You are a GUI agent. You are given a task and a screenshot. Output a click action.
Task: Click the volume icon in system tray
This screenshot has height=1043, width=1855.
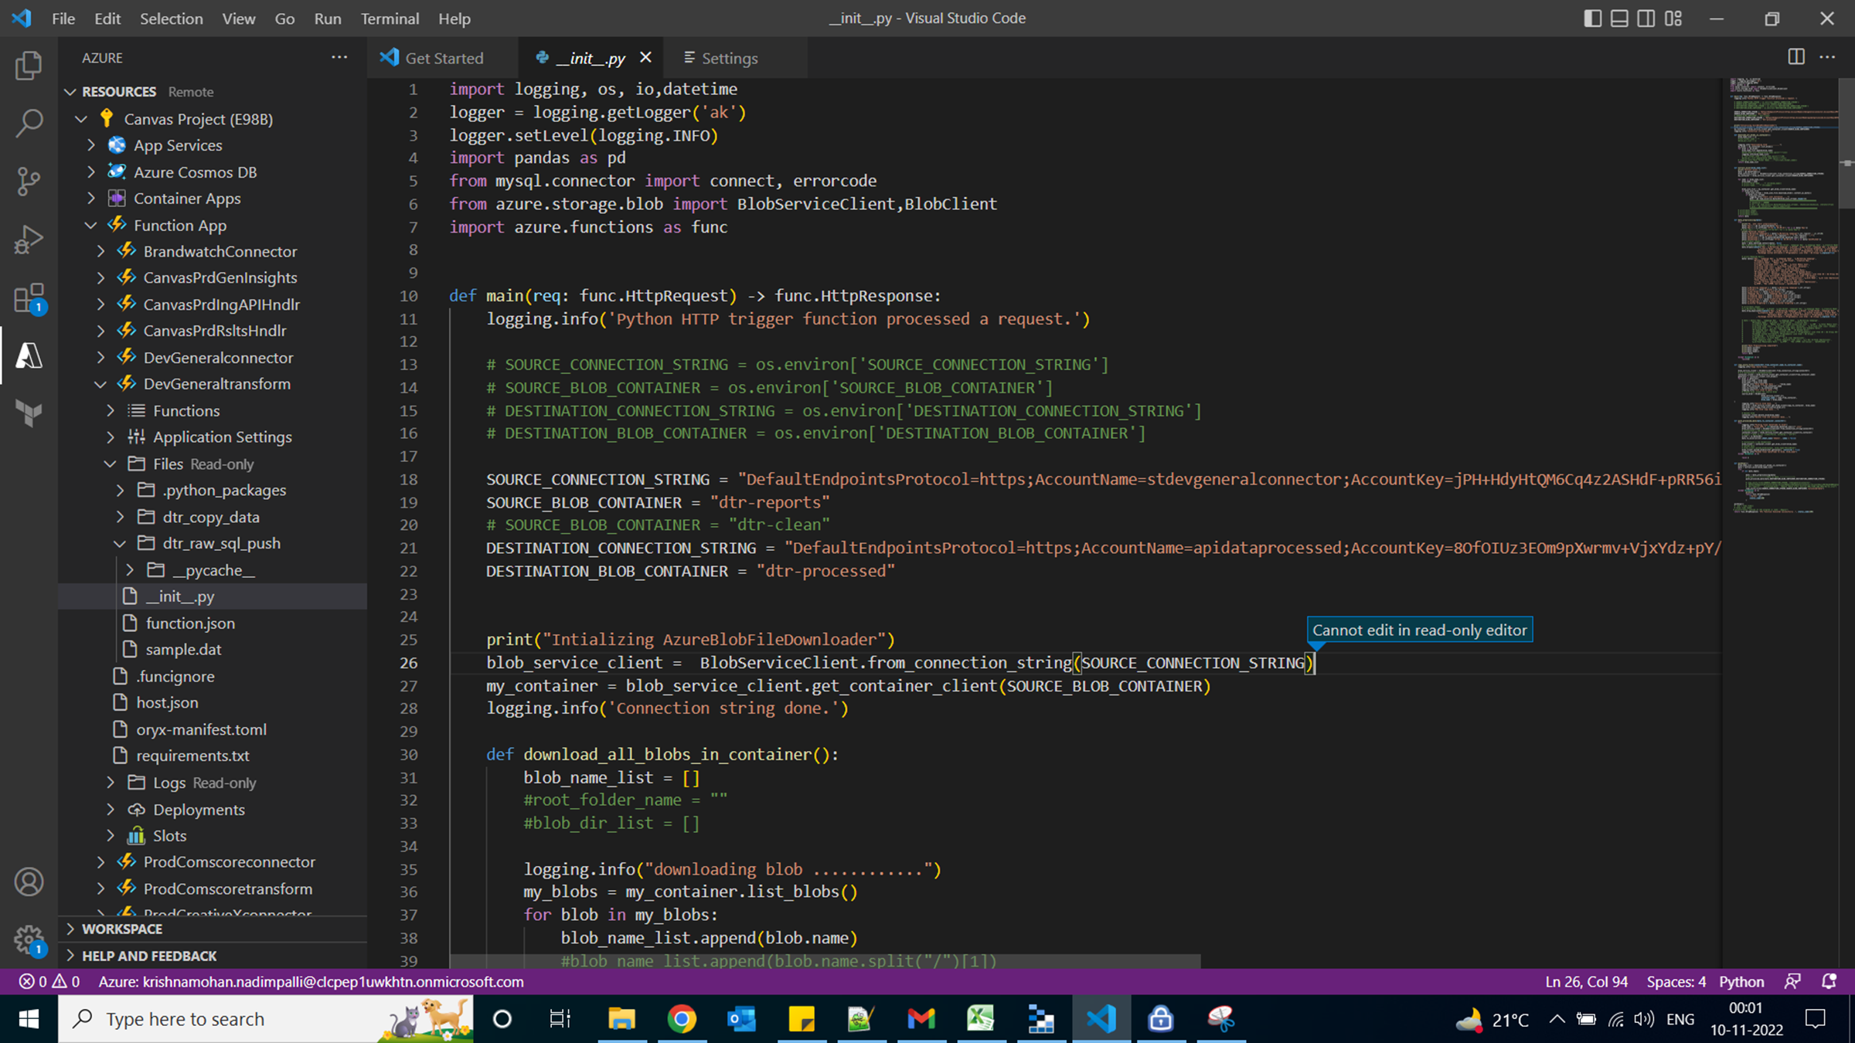1644,1019
